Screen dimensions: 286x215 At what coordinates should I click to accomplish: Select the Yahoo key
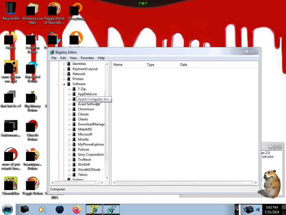click(82, 175)
